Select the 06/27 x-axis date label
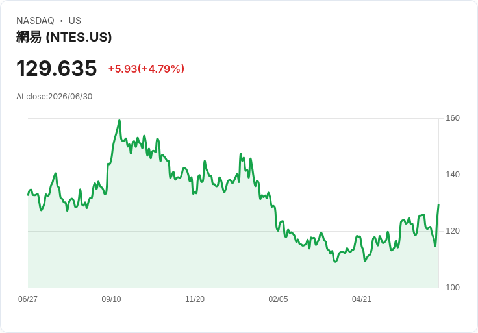 (x=28, y=299)
